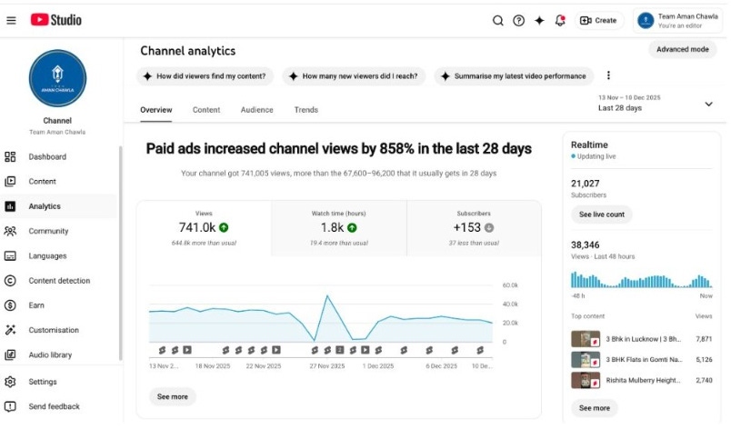
Task: Open Dashboard in the sidebar
Action: (x=46, y=156)
